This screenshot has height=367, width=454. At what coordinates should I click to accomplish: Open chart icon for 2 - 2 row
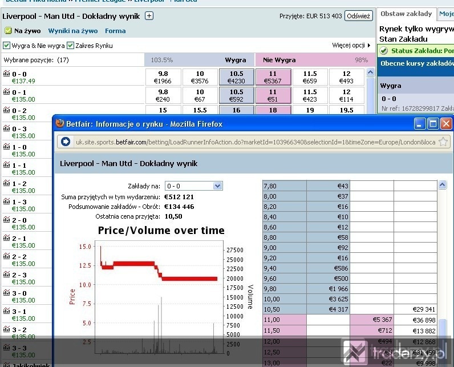pyautogui.click(x=6, y=256)
